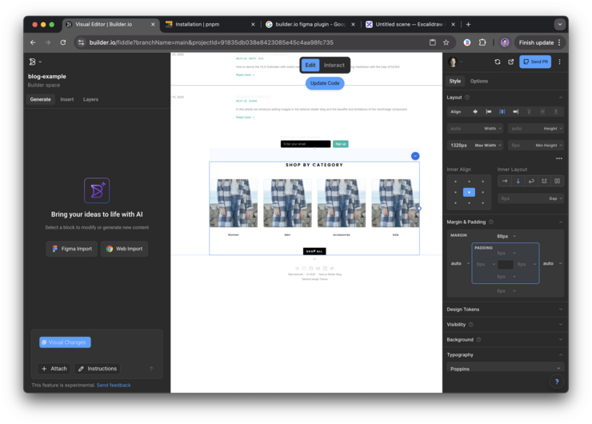Select the center horizontally align icon
This screenshot has width=592, height=424.
475,111
